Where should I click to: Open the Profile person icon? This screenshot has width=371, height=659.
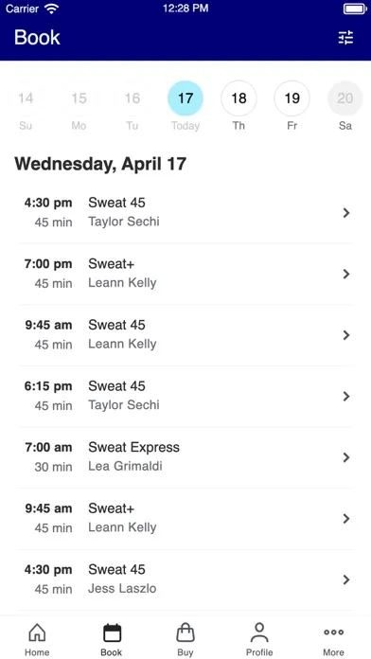pyautogui.click(x=259, y=632)
